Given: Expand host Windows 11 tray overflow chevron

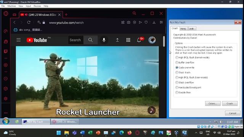Looking at the screenshot, I should coord(196,133).
